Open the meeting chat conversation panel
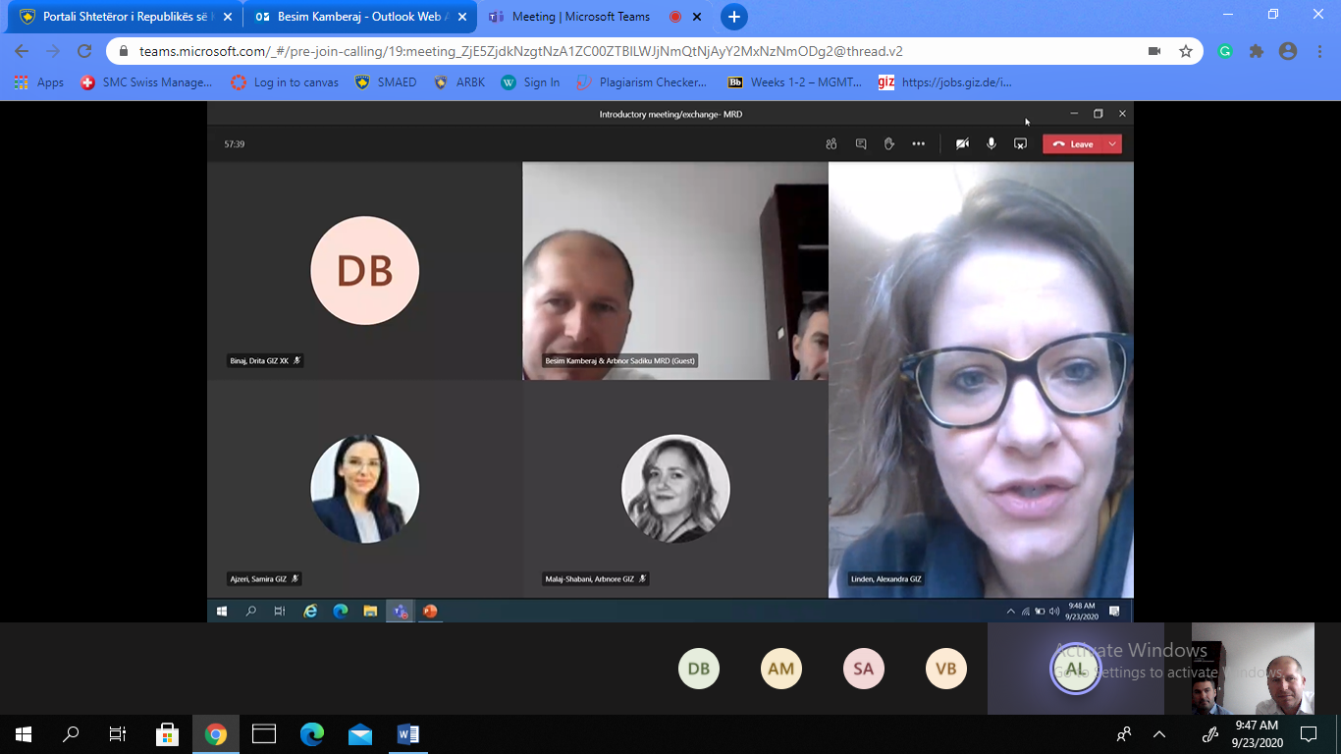1341x754 pixels. pos(861,144)
